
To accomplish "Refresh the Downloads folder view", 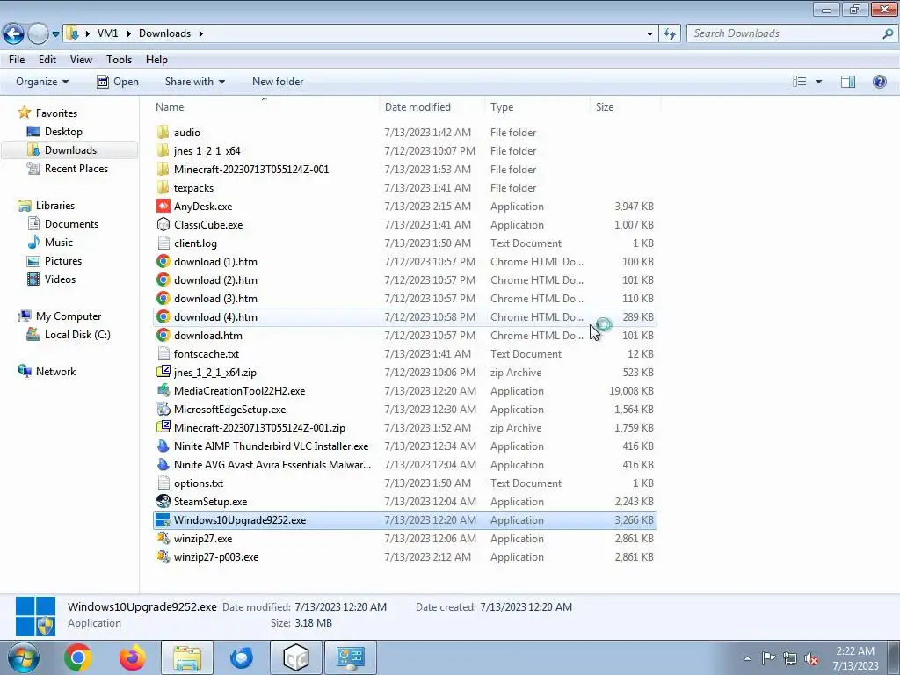I will click(670, 34).
